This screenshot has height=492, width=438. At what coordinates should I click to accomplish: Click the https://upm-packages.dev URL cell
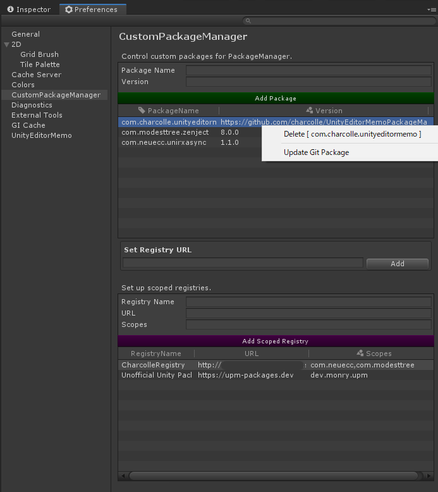[245, 375]
